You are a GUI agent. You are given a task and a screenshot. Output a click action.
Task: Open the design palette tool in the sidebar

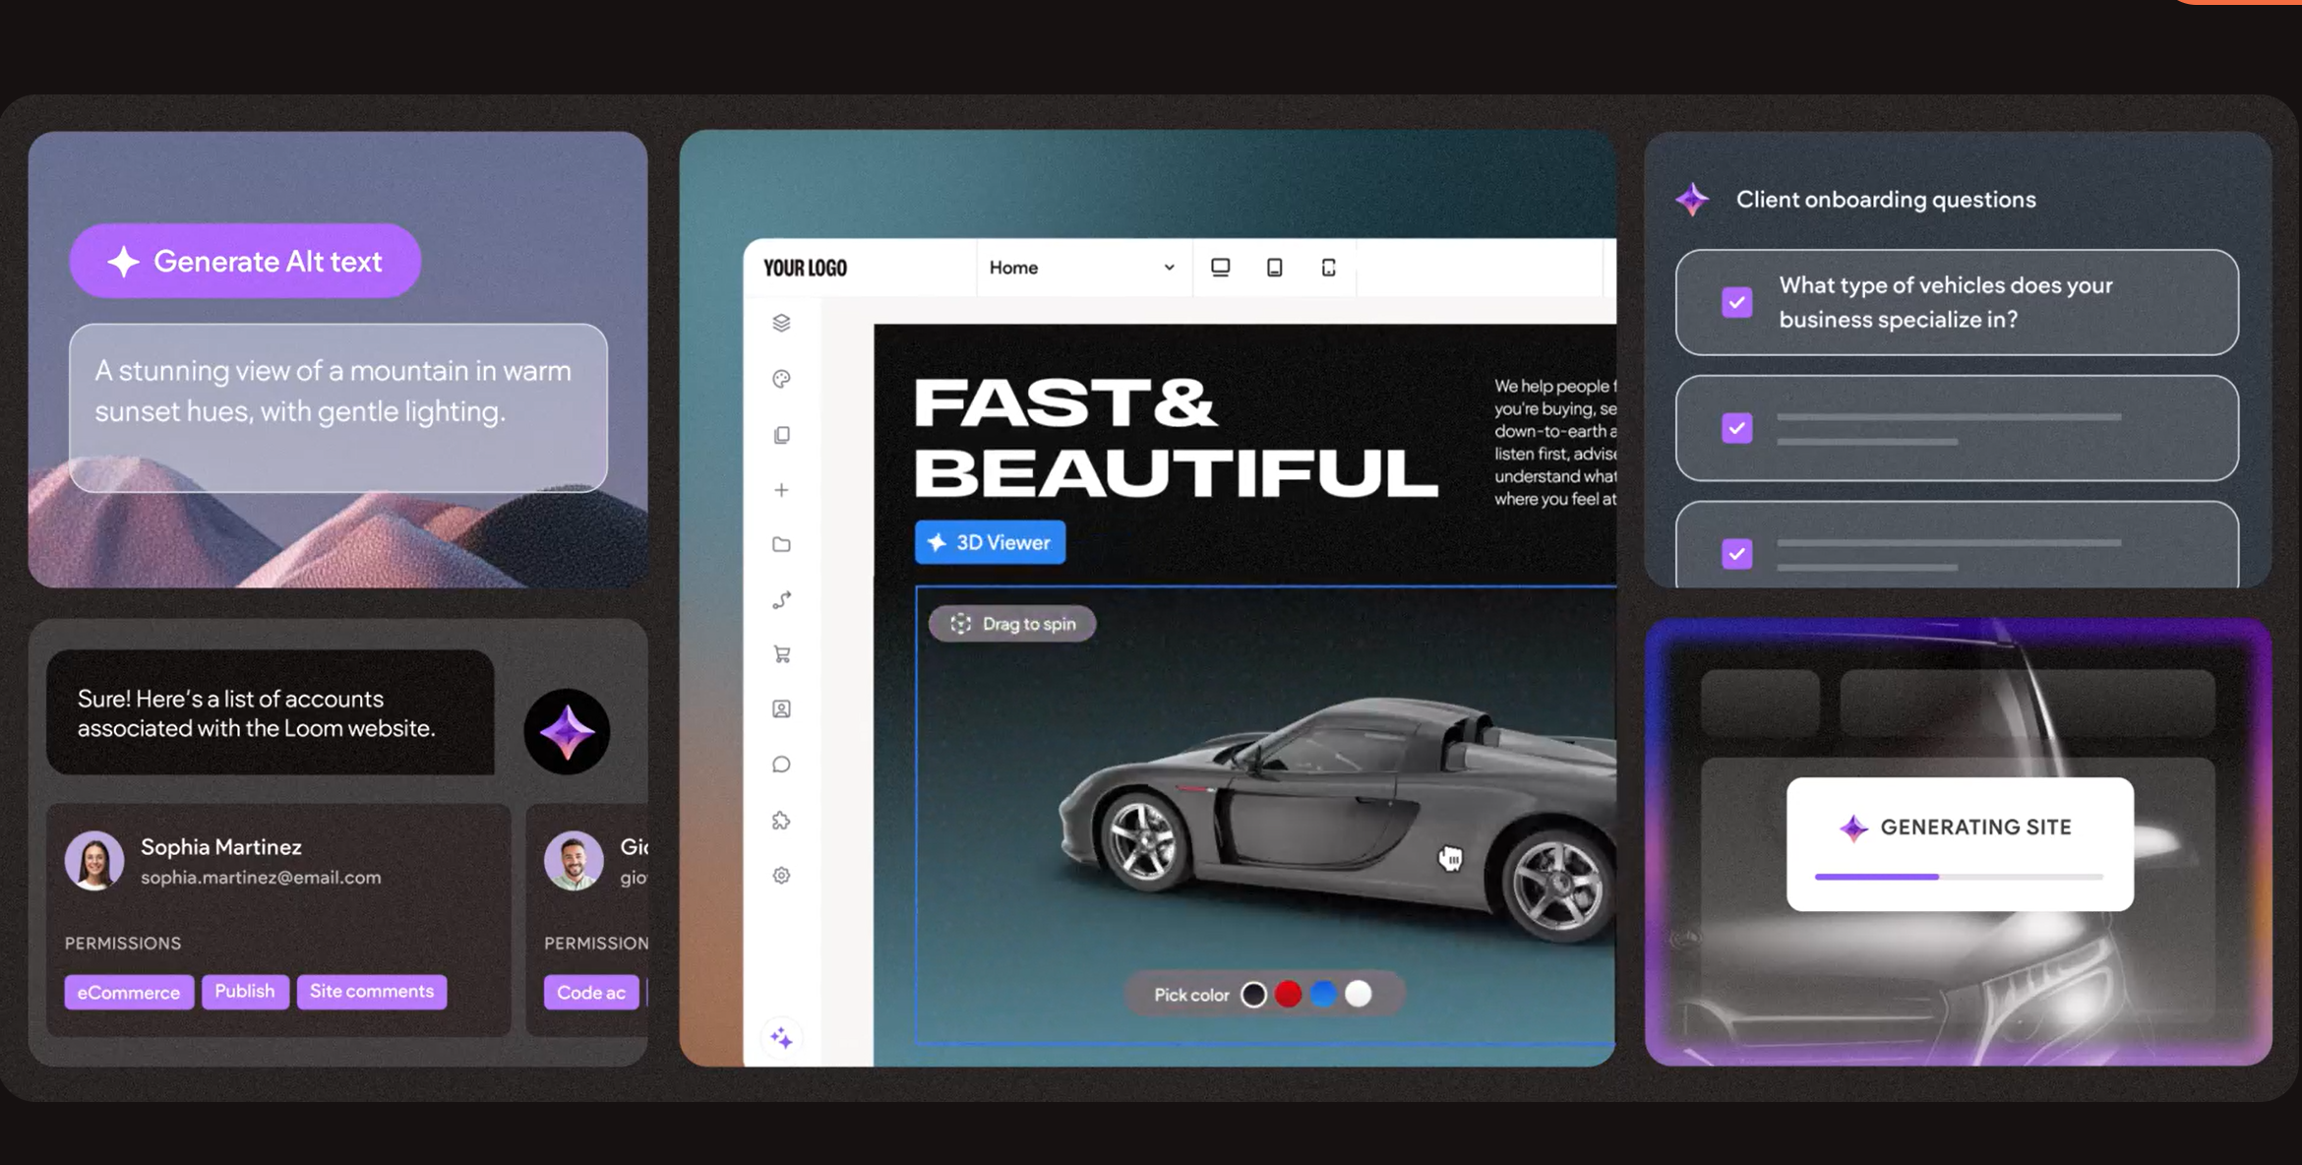(x=781, y=378)
